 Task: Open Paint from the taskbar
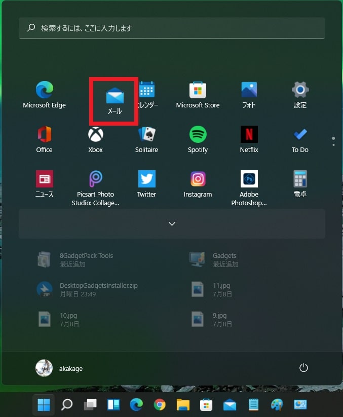coord(277,405)
